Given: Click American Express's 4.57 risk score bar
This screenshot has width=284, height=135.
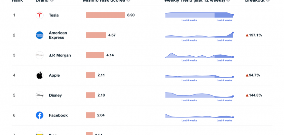Looking at the screenshot, I should point(96,35).
